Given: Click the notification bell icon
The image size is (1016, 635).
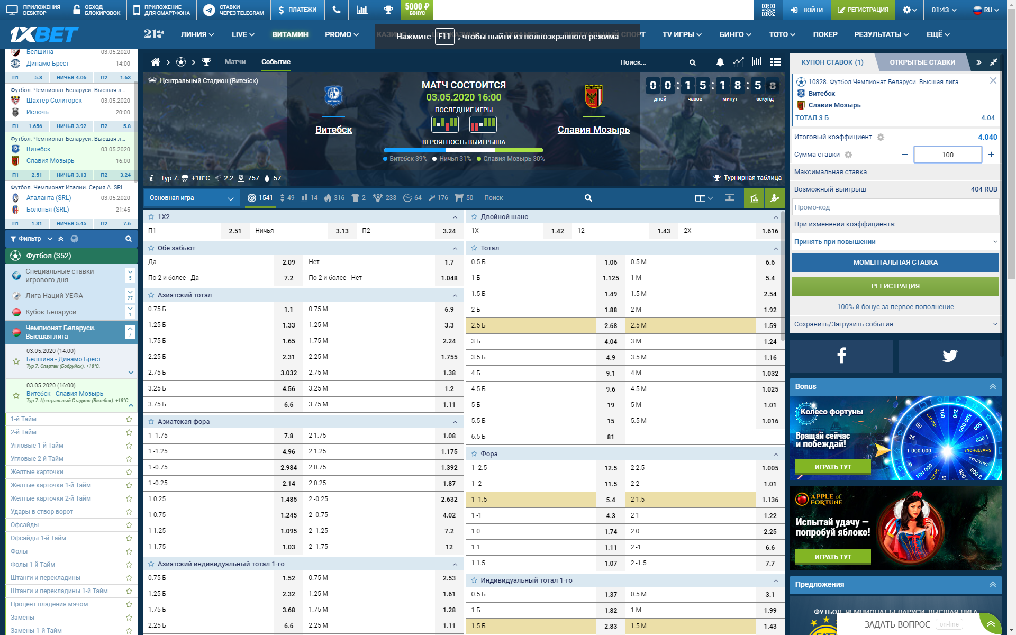Looking at the screenshot, I should (x=720, y=62).
